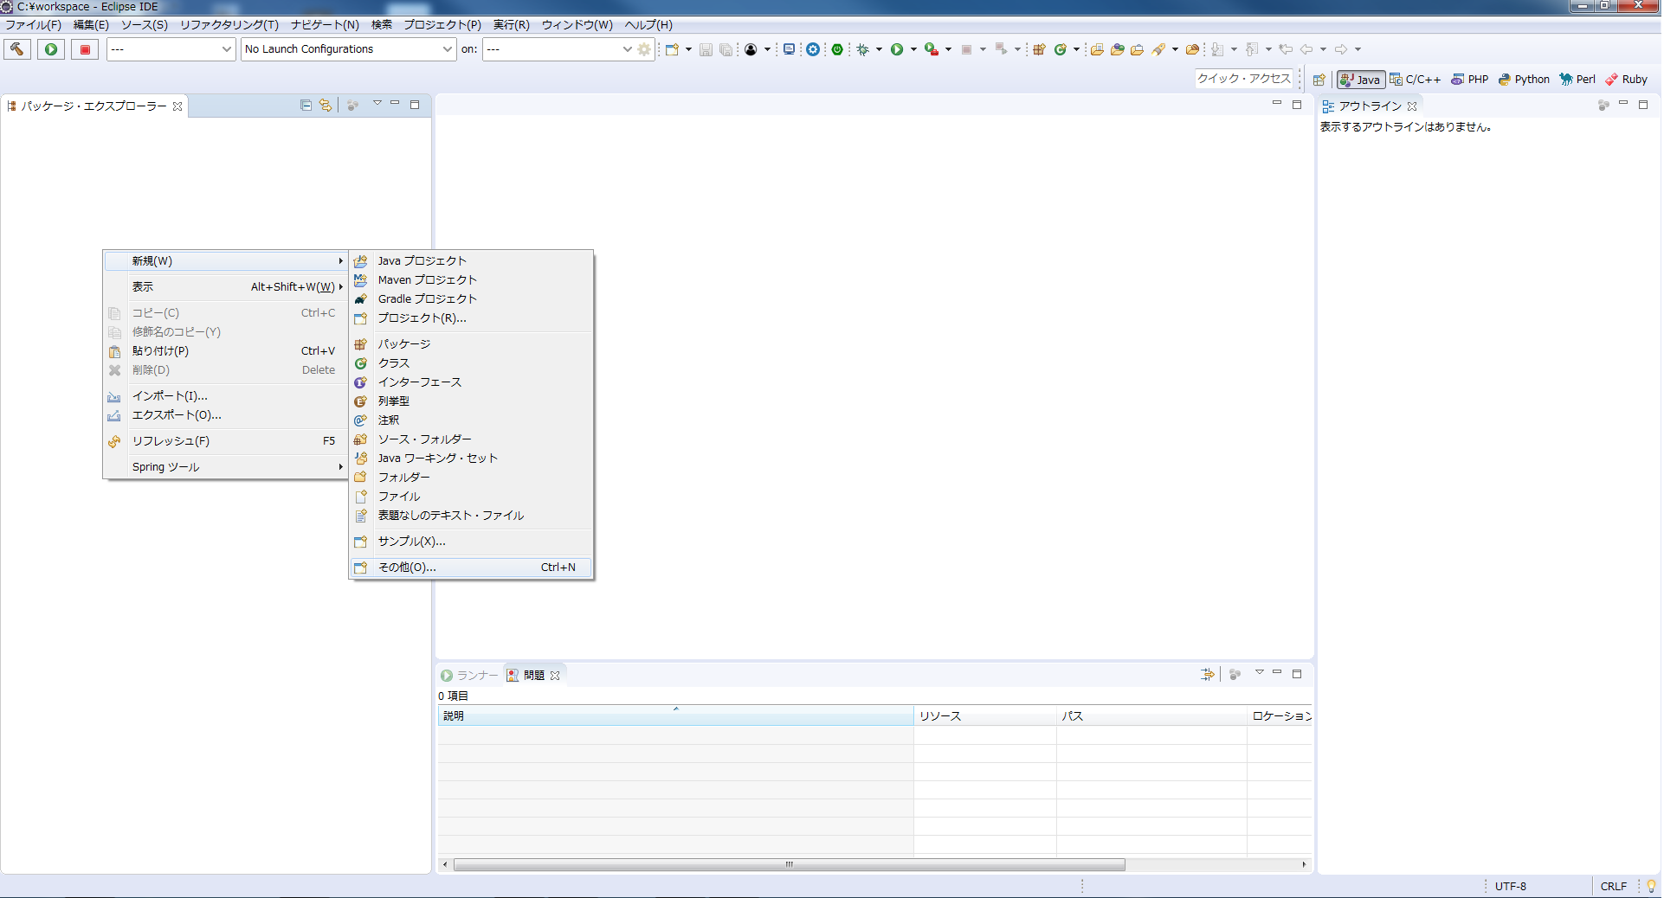
Task: Click the Previous Annotation icon
Action: tap(1252, 49)
